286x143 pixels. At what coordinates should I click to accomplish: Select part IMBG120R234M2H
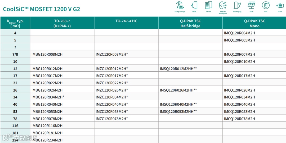(47, 140)
